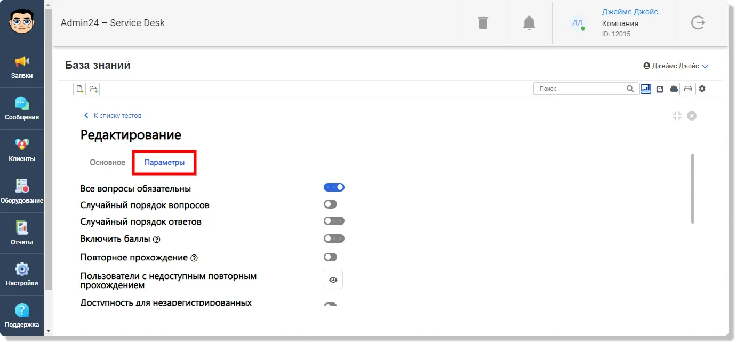
Task: Click the ДД user avatar badge
Action: point(577,23)
